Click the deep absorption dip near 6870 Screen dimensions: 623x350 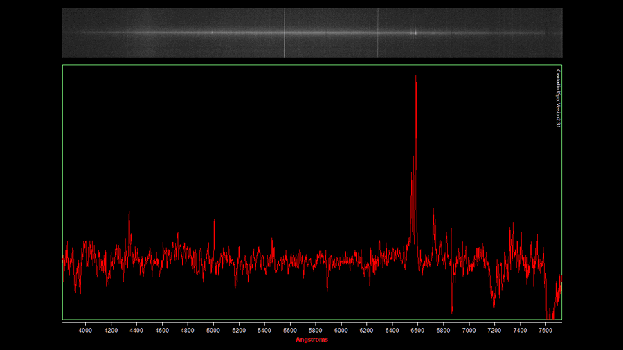tap(452, 311)
